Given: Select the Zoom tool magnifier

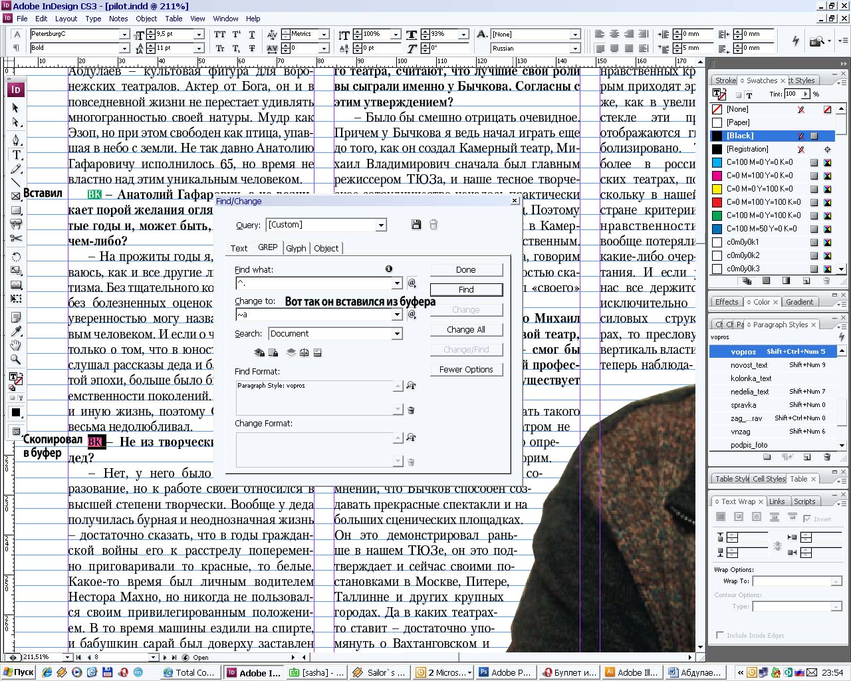Looking at the screenshot, I should click(x=16, y=360).
